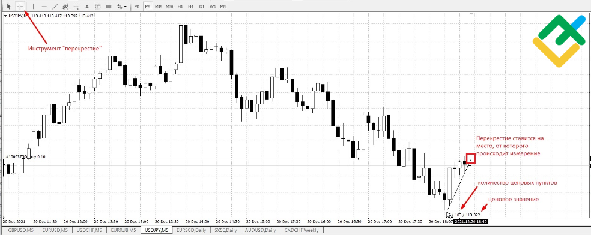Select the Trendline drawing tool
The image size is (591, 235).
pos(55,7)
